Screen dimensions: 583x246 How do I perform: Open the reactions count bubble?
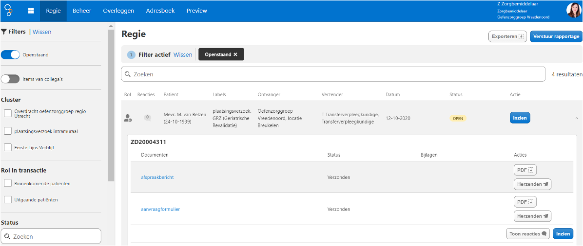[x=148, y=118]
